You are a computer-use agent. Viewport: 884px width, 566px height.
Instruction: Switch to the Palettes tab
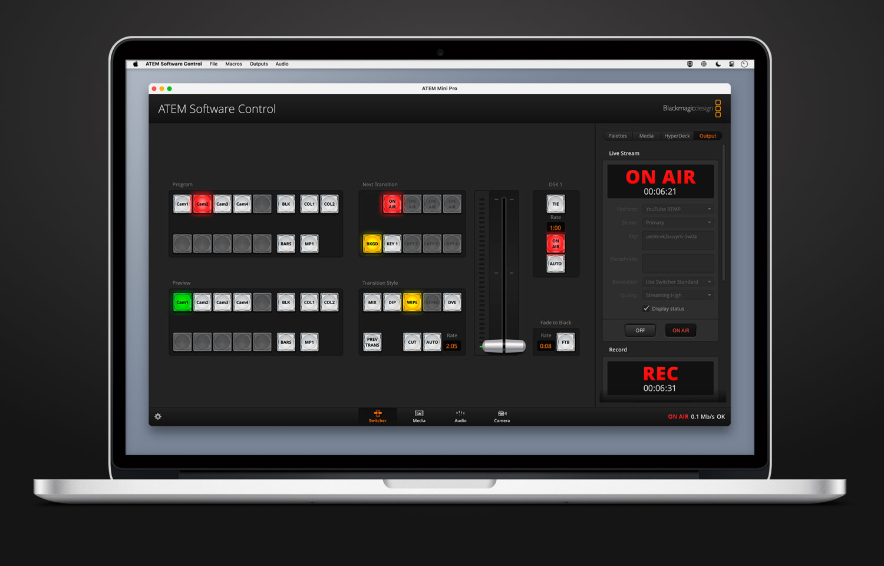pos(617,136)
